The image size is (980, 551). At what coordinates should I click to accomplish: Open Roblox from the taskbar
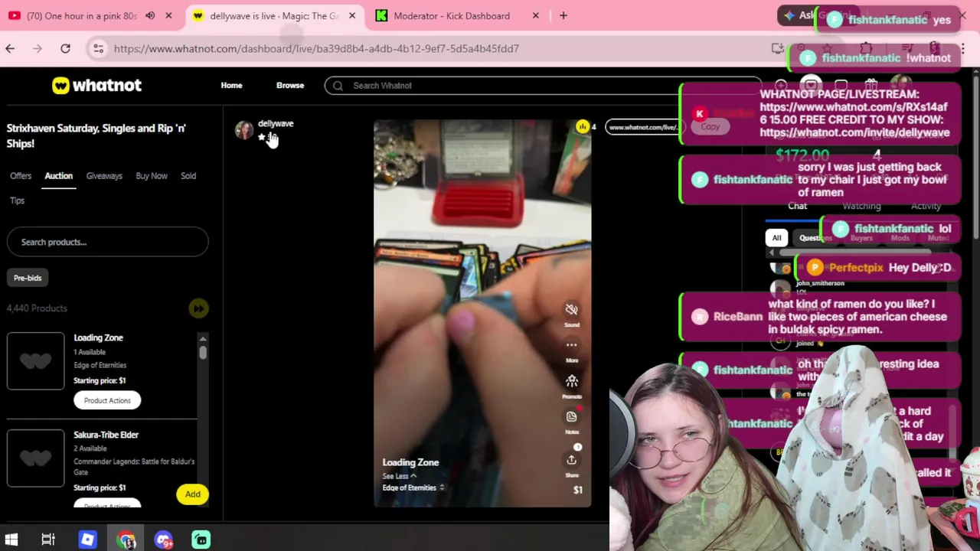pyautogui.click(x=87, y=540)
